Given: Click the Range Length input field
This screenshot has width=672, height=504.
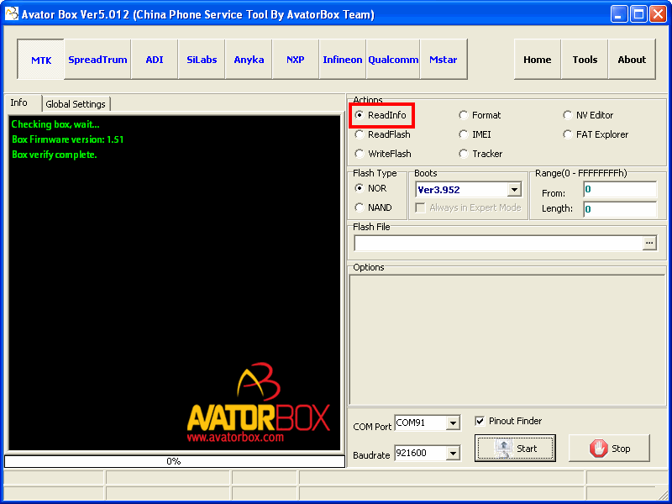Looking at the screenshot, I should 620,208.
